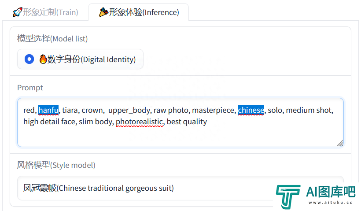Open the www.aituku.cc watermark link

pos(330,203)
